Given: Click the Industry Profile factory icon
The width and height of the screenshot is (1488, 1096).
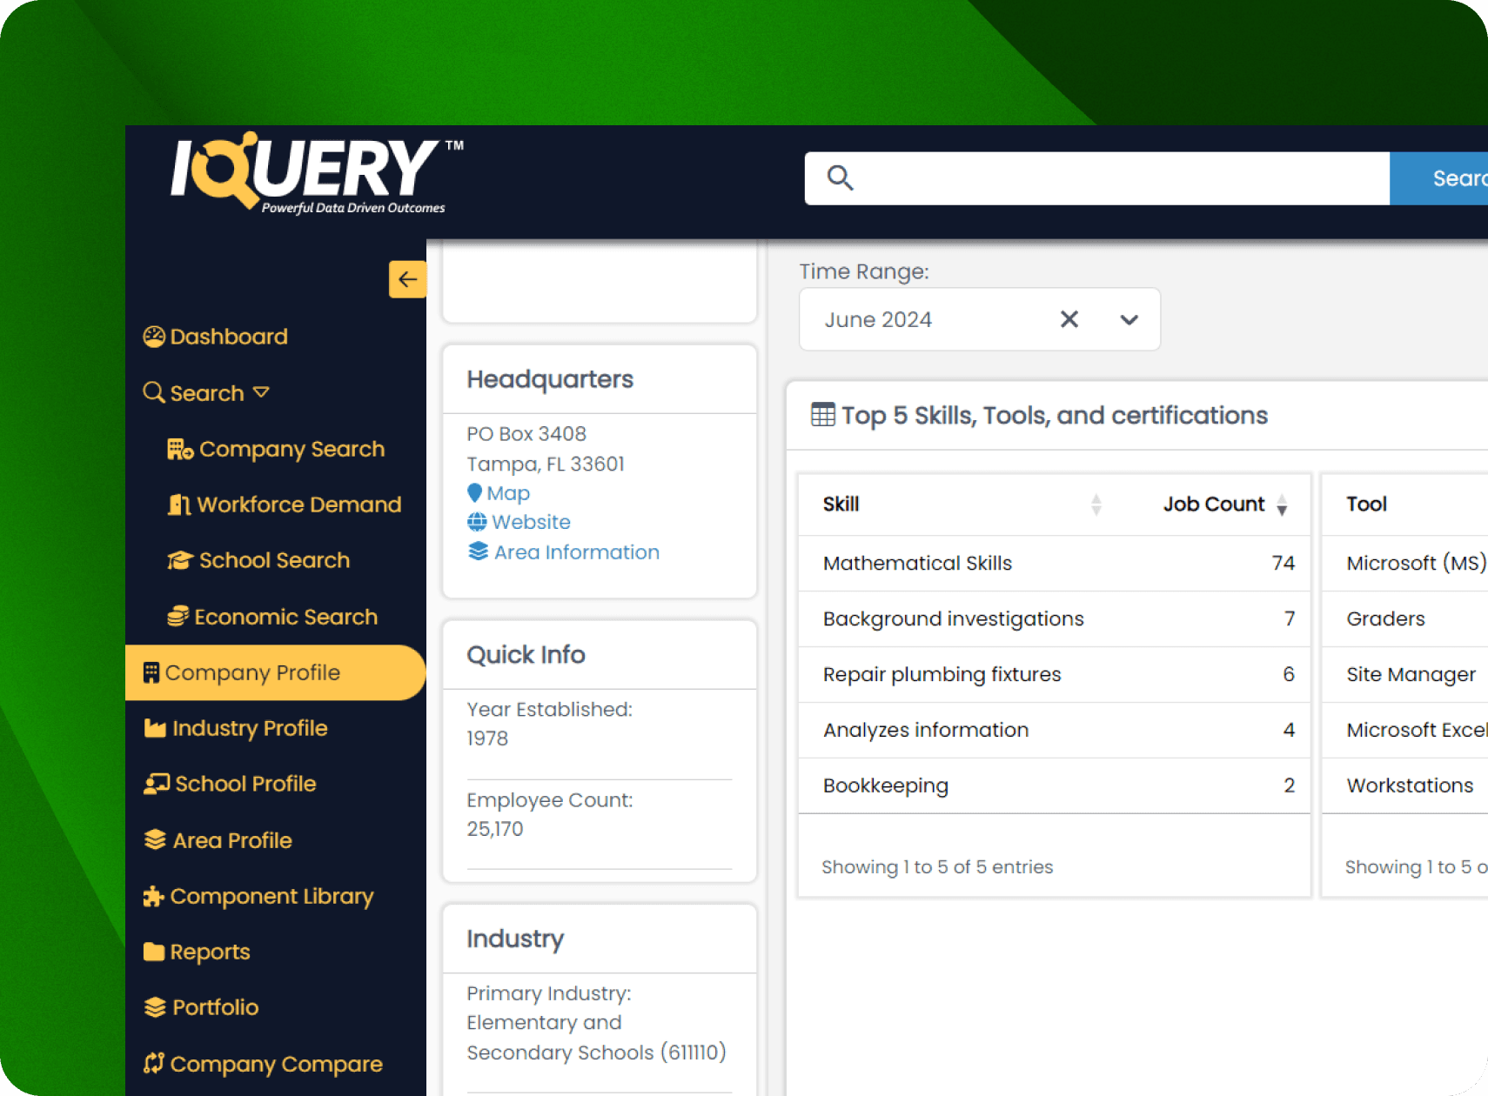Looking at the screenshot, I should [x=155, y=728].
